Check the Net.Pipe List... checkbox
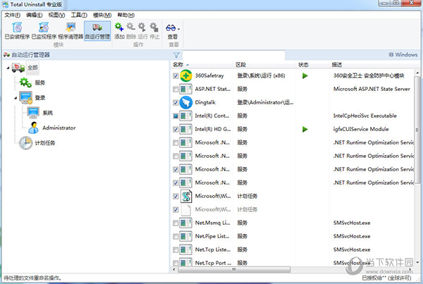The width and height of the screenshot is (423, 284). [x=176, y=236]
